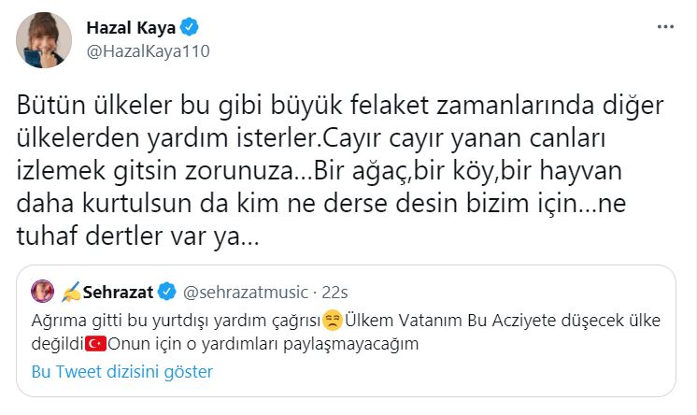
Task: Click the Turkish flag emoji
Action: tap(95, 344)
